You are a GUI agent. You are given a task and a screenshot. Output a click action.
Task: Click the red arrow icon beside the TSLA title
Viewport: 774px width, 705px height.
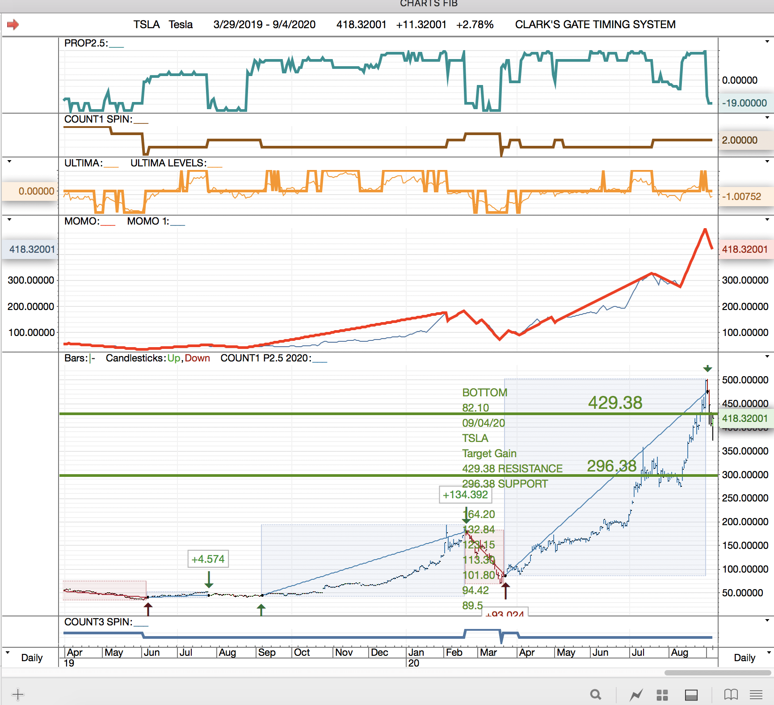point(13,25)
